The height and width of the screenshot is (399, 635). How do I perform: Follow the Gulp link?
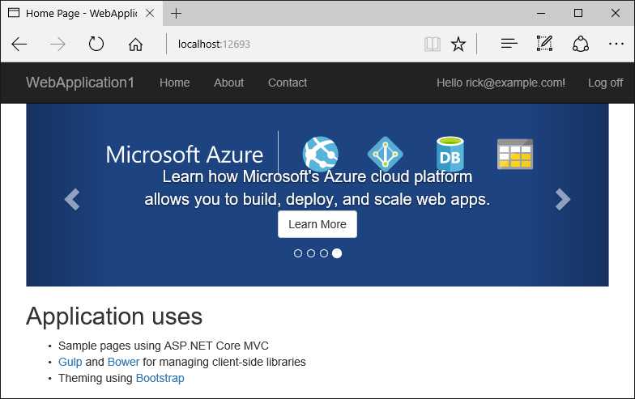(70, 362)
